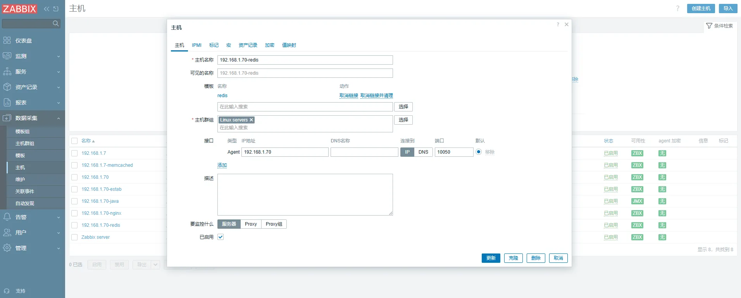The height and width of the screenshot is (298, 741).
Task: Expand the 监测 menu chevron
Action: [59, 57]
